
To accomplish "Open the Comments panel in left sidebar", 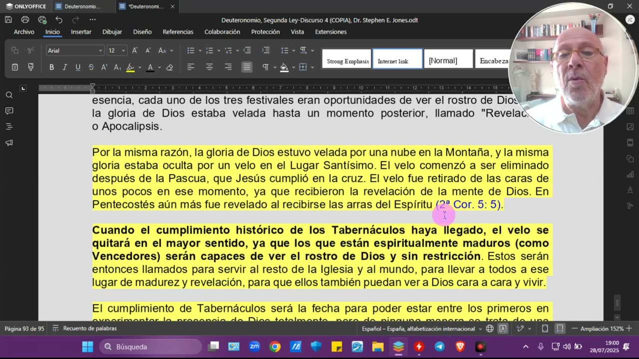I will pos(9,111).
